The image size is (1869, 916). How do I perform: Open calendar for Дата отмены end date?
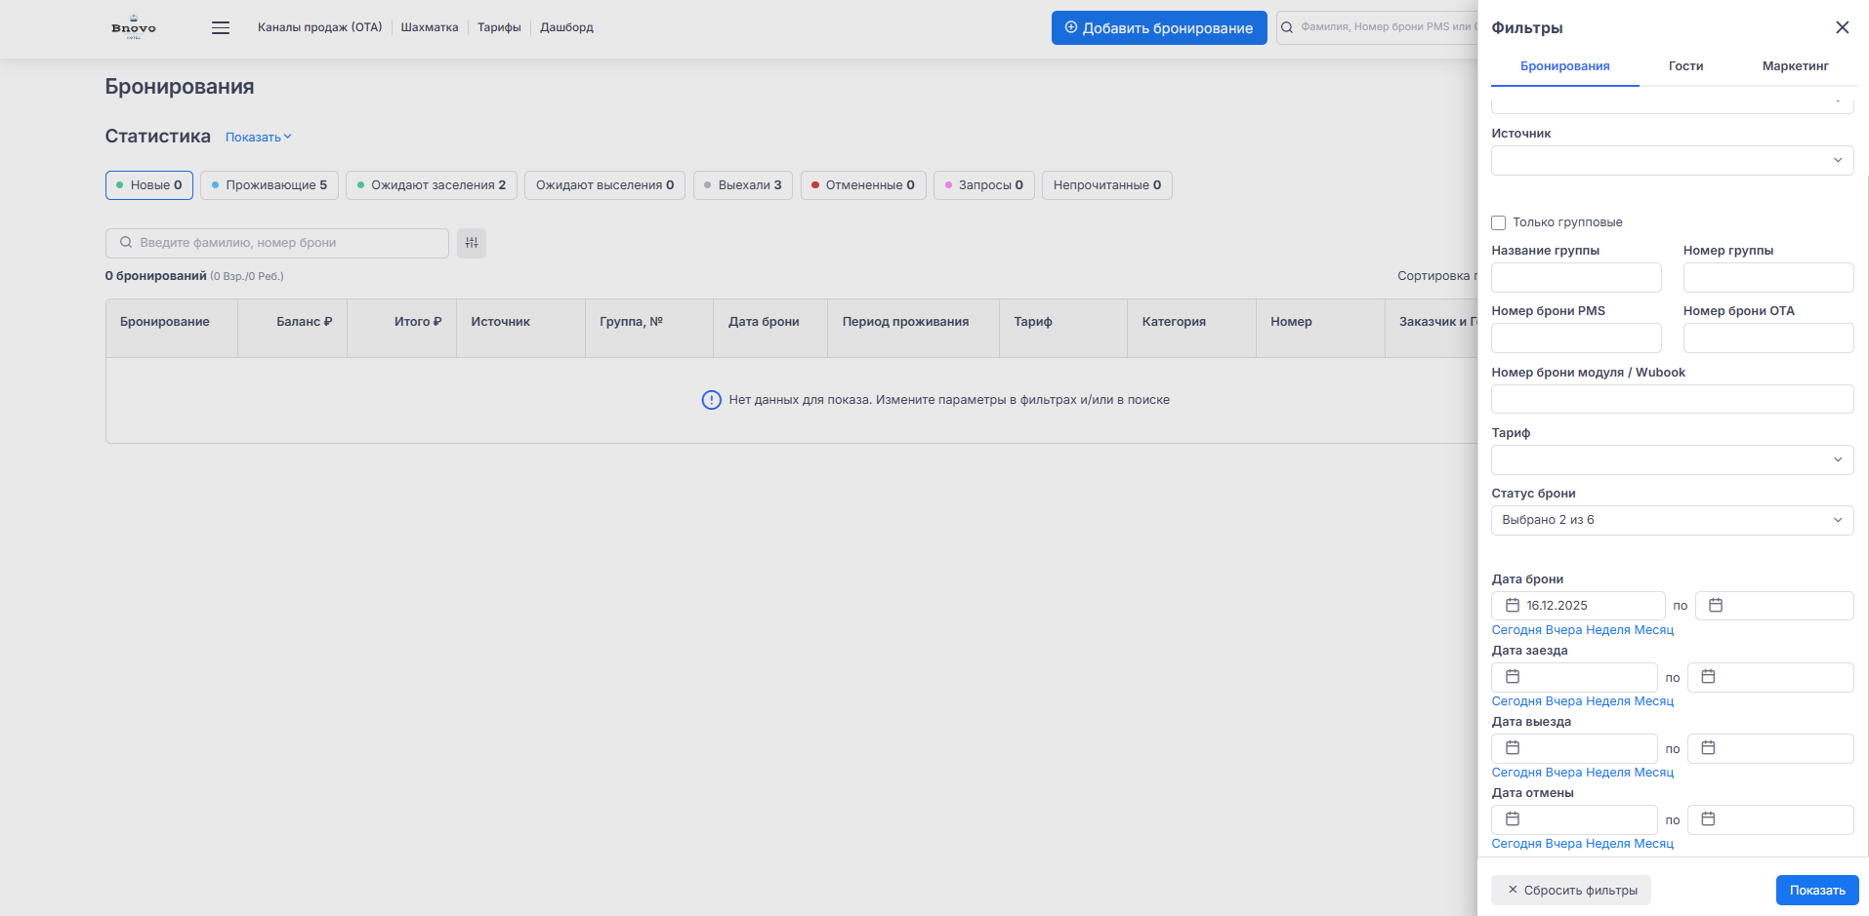[x=1708, y=819]
